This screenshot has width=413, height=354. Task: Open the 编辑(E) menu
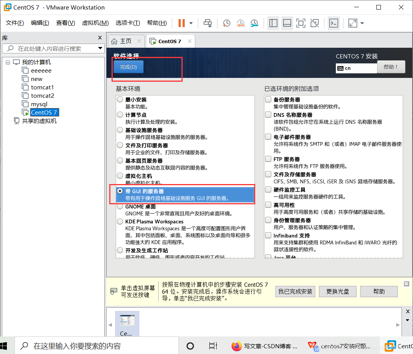click(40, 23)
